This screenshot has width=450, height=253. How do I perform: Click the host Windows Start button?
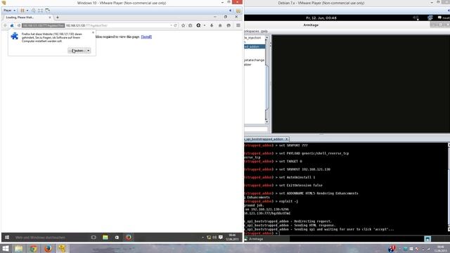point(6,248)
